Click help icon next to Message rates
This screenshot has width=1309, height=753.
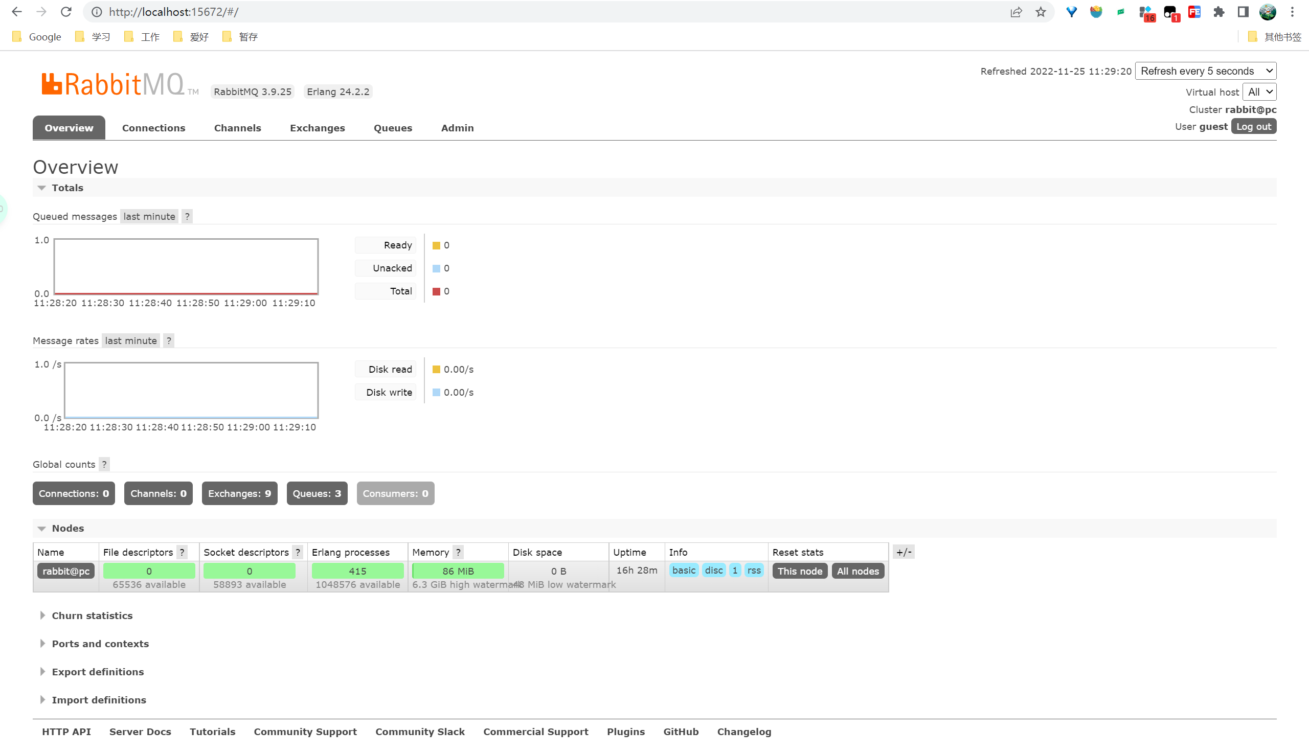coord(169,340)
